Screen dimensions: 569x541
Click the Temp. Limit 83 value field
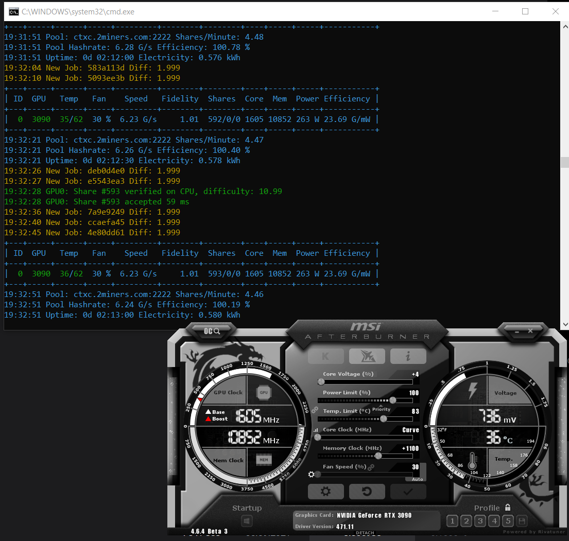[415, 411]
